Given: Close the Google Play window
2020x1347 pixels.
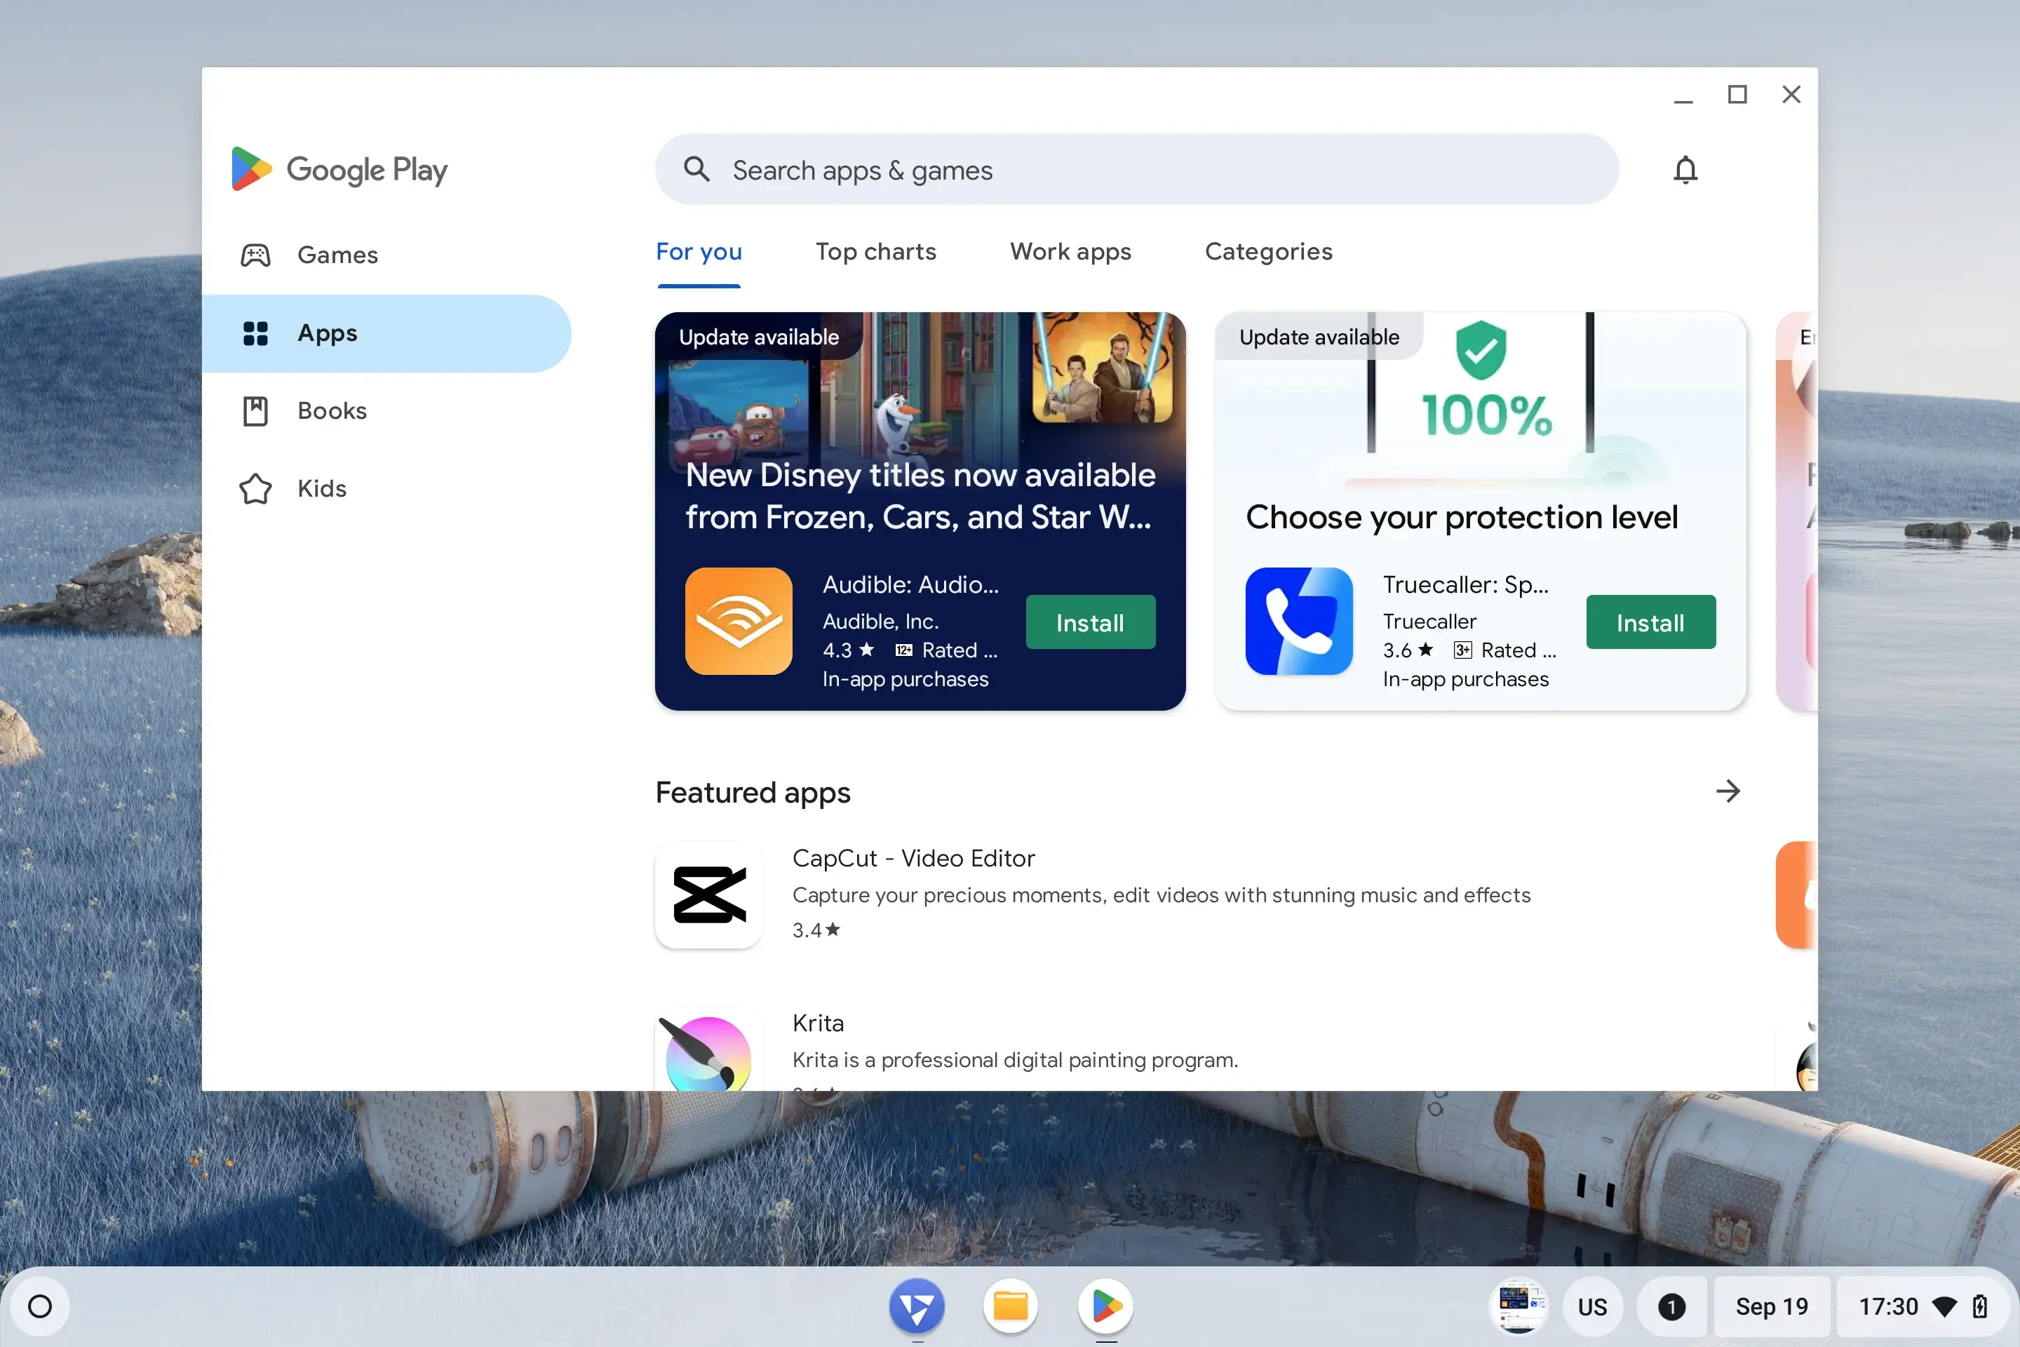Looking at the screenshot, I should (x=1791, y=95).
